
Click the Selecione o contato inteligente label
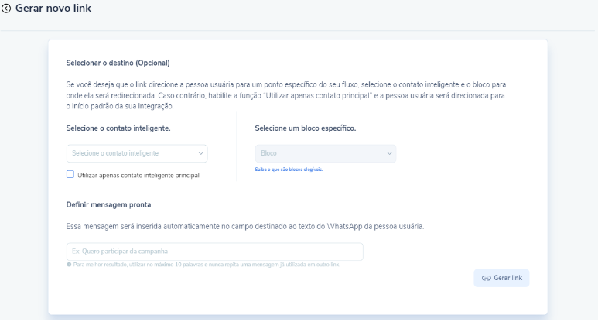pyautogui.click(x=118, y=128)
